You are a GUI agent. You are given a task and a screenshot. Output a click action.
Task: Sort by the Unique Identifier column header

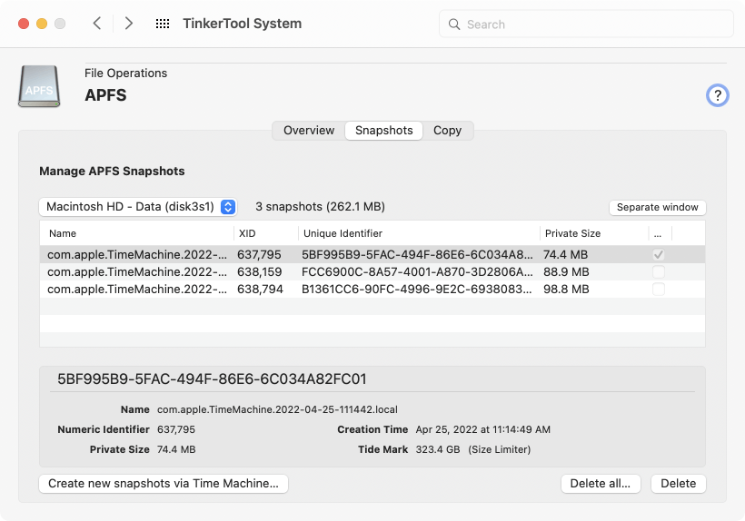click(x=419, y=233)
